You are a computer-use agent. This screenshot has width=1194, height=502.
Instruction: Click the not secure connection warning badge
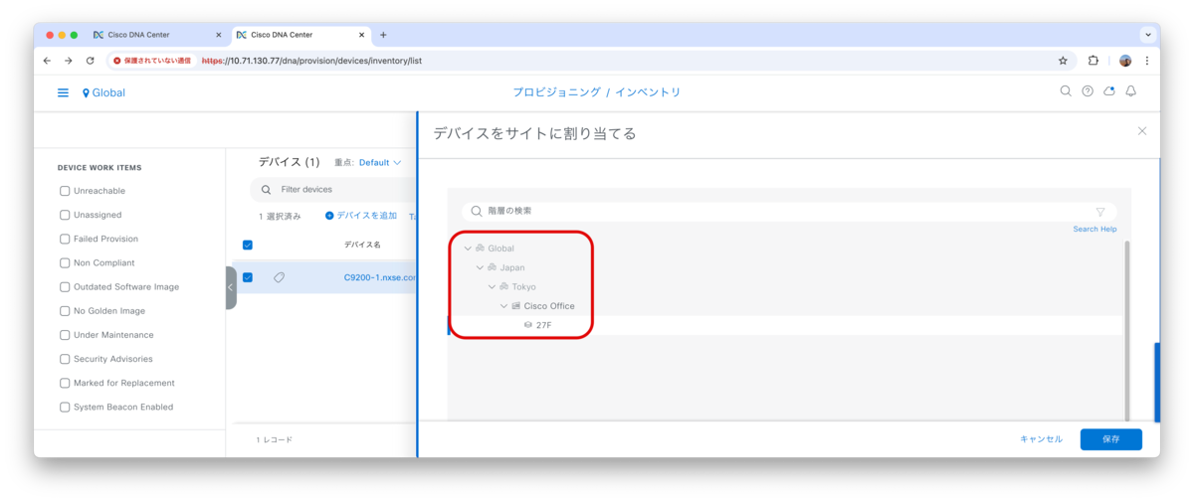pos(152,61)
